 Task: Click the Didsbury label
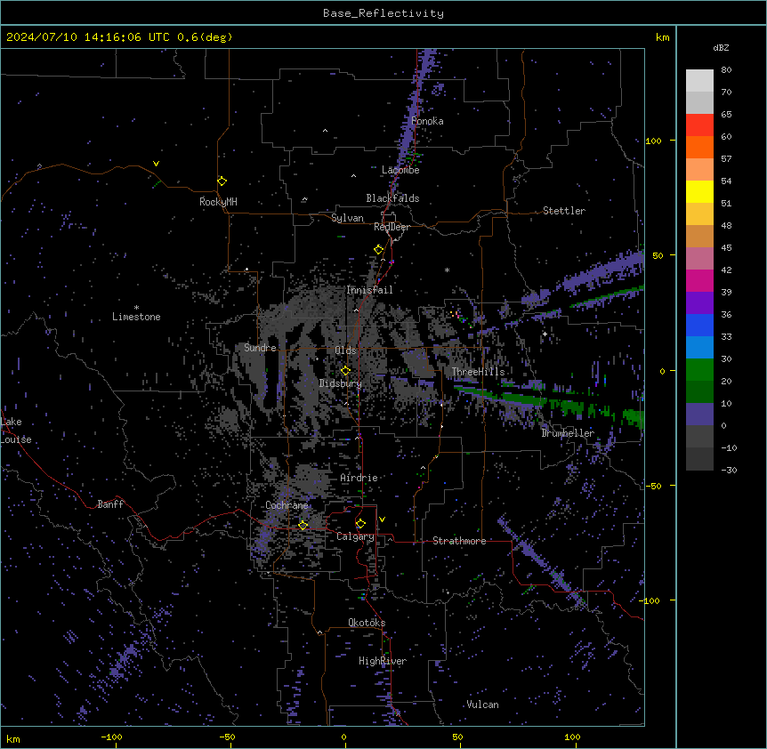[x=340, y=383]
